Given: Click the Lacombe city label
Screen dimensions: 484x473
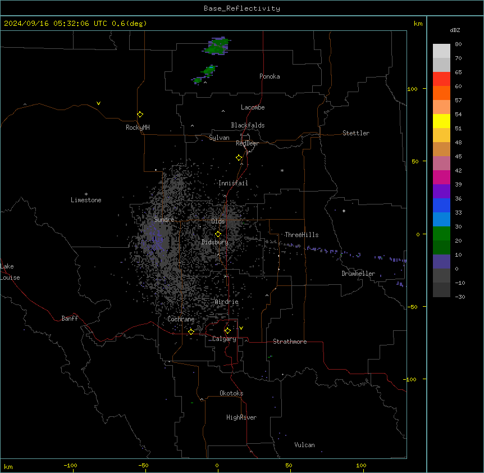Looking at the screenshot, I should [253, 107].
